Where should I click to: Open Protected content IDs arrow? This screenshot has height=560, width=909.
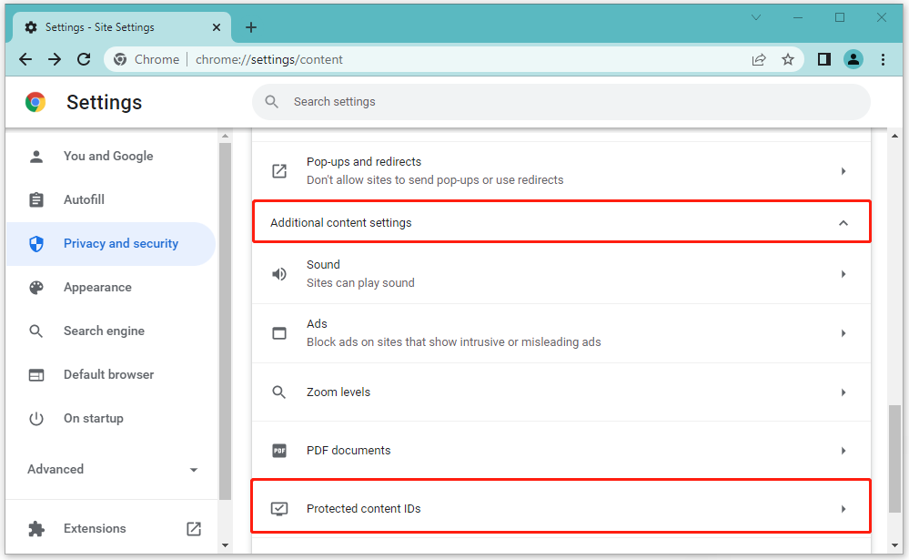click(x=843, y=509)
